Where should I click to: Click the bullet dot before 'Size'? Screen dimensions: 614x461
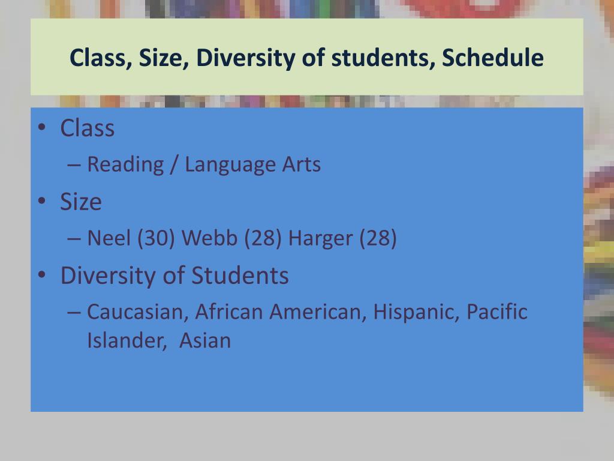(x=41, y=200)
